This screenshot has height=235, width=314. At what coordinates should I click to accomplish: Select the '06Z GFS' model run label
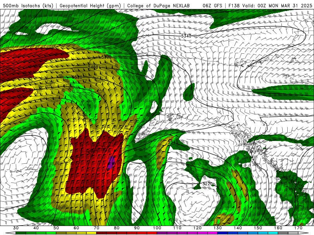[212, 5]
